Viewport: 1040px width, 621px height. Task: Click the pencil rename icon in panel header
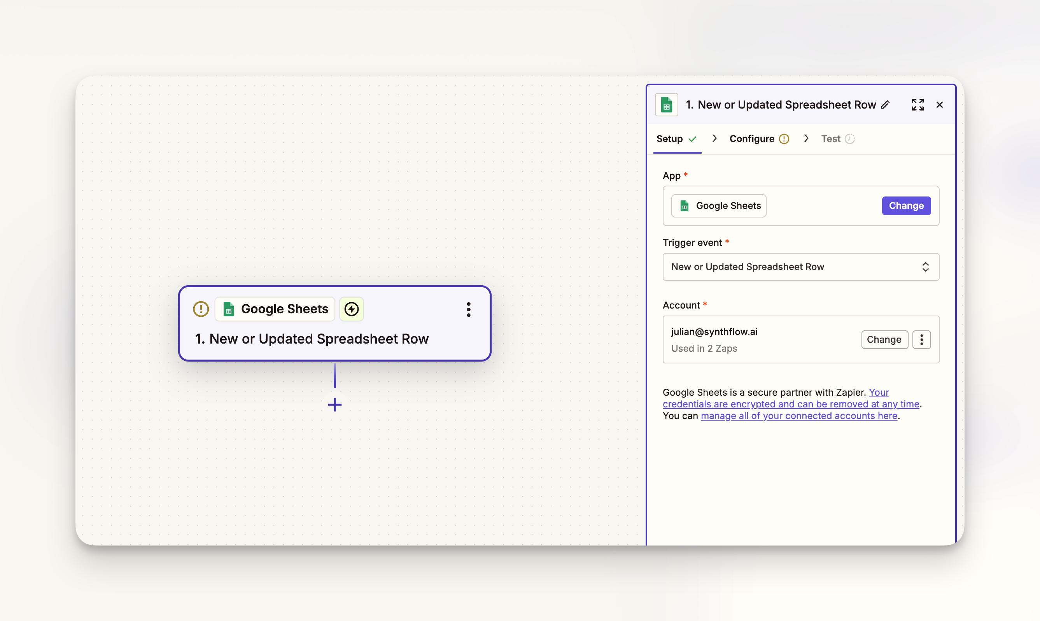pyautogui.click(x=885, y=105)
